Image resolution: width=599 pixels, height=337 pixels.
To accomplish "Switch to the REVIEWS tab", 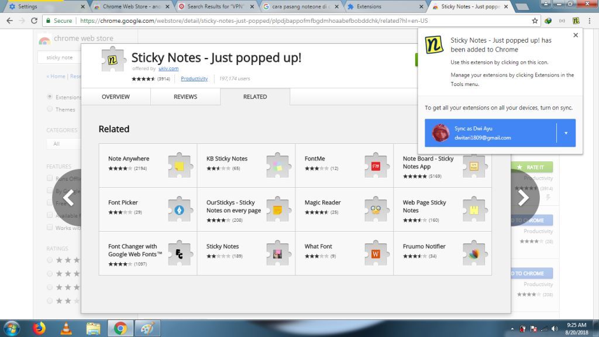I will pos(185,97).
